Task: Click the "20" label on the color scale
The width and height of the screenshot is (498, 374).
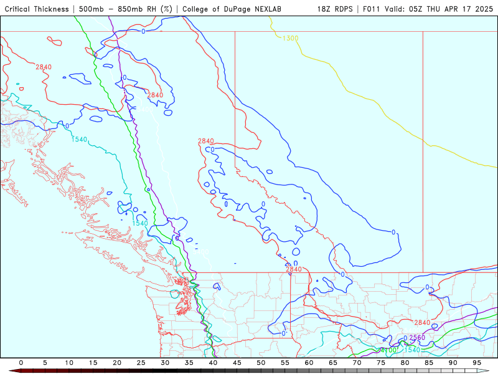Action: (x=117, y=363)
